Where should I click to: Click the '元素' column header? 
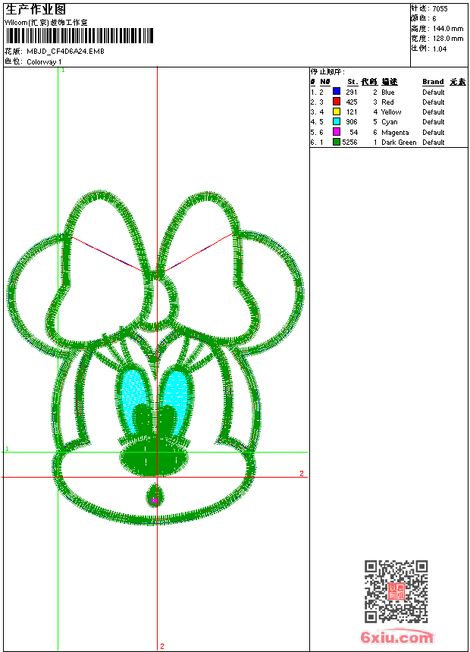(x=458, y=82)
